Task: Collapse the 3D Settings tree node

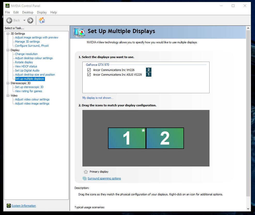Action: (8, 34)
